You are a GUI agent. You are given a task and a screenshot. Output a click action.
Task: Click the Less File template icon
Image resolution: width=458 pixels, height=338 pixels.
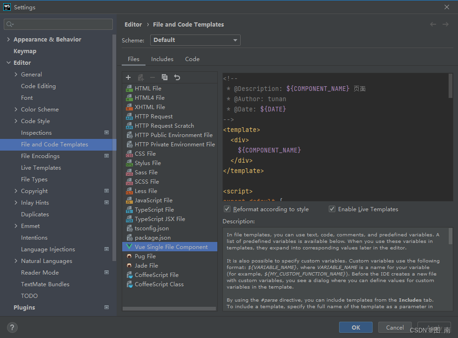pos(129,191)
